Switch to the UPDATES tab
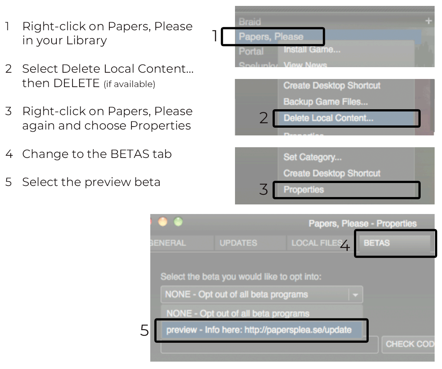Image resolution: width=442 pixels, height=369 pixels. (x=238, y=243)
